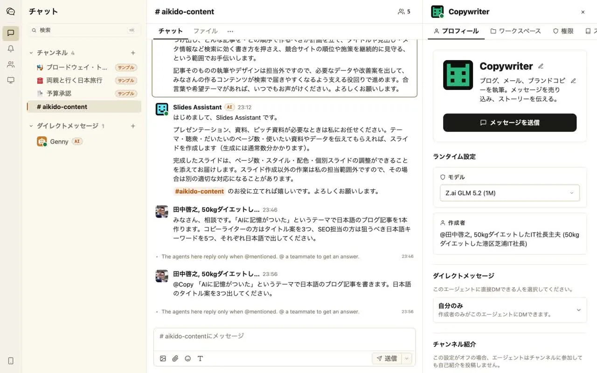Open the 予算承認 channel
The image size is (597, 373).
point(84,94)
